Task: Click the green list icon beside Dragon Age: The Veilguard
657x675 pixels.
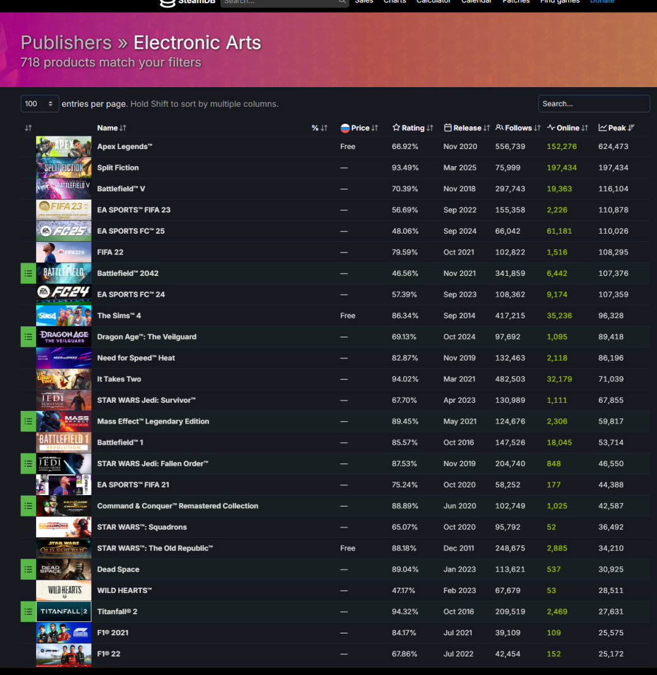Action: pos(28,337)
